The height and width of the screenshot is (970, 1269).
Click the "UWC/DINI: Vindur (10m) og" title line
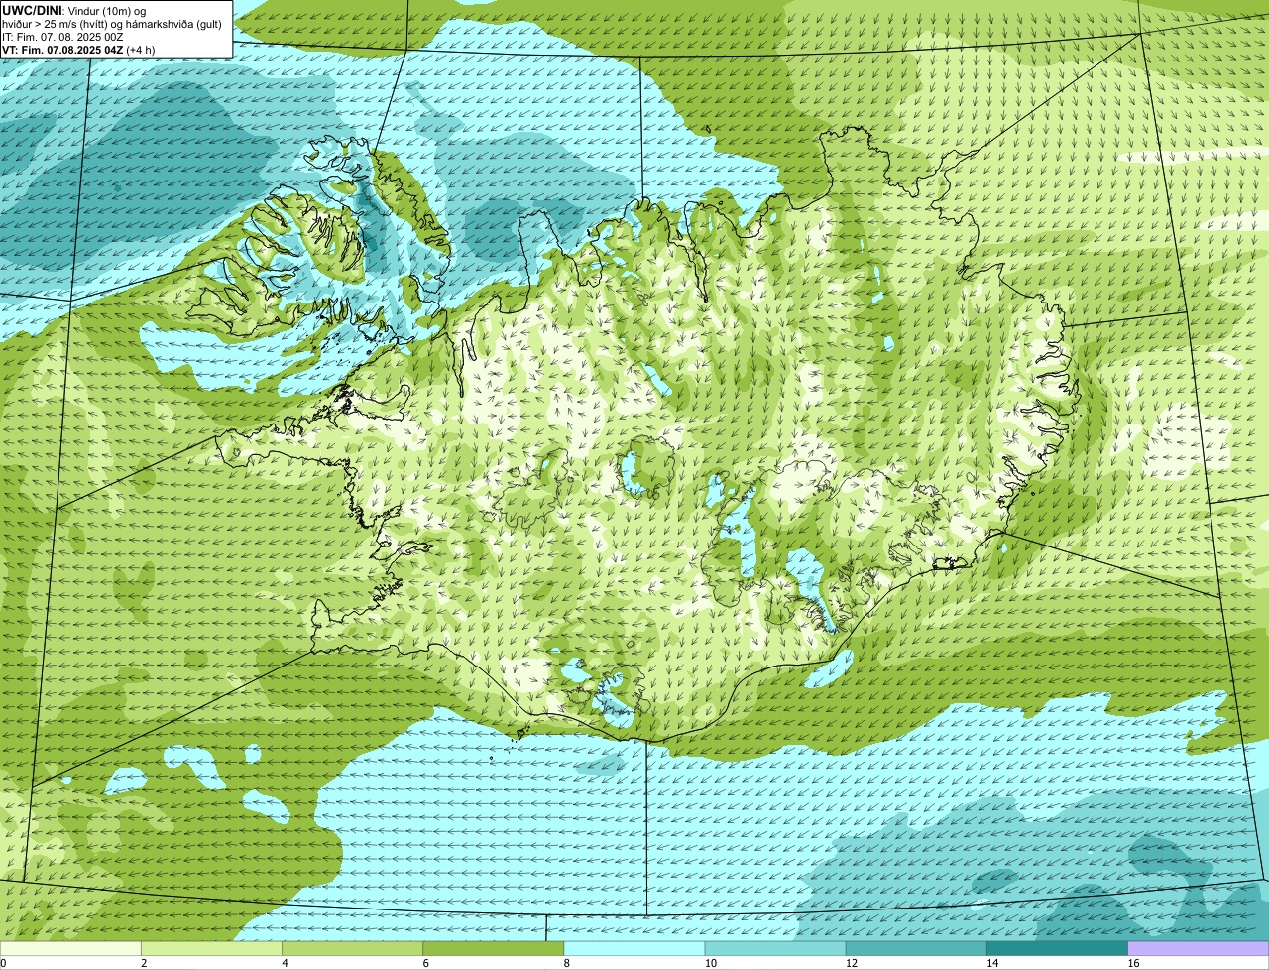(73, 10)
